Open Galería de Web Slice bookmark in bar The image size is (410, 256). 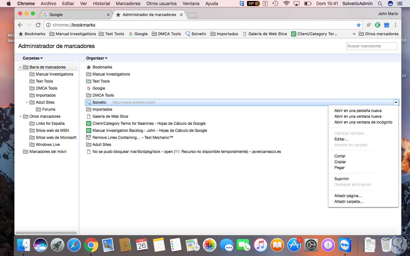pyautogui.click(x=265, y=34)
